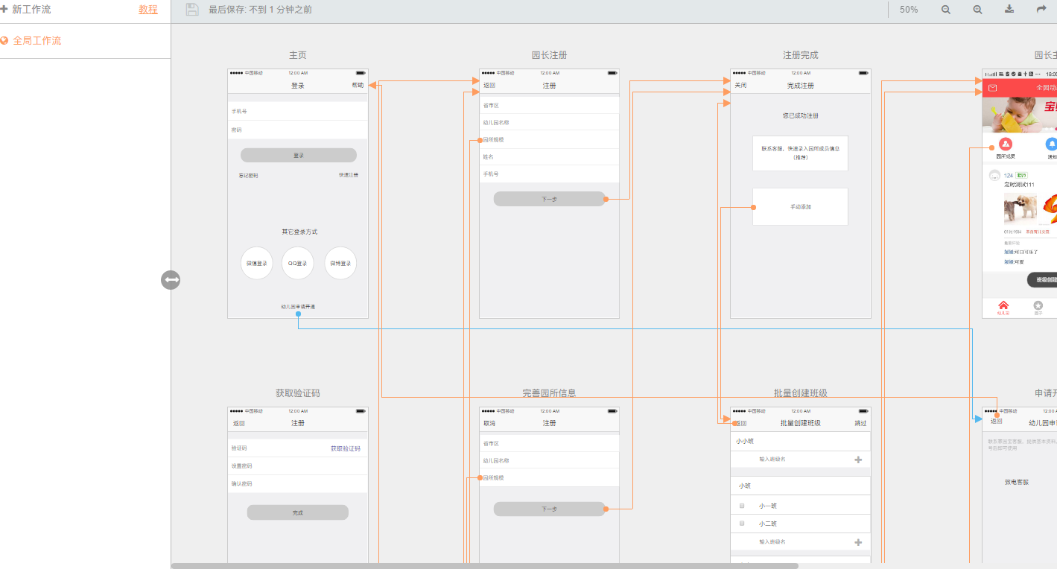
Task: Click the 微信登录 circle button
Action: [x=257, y=263]
